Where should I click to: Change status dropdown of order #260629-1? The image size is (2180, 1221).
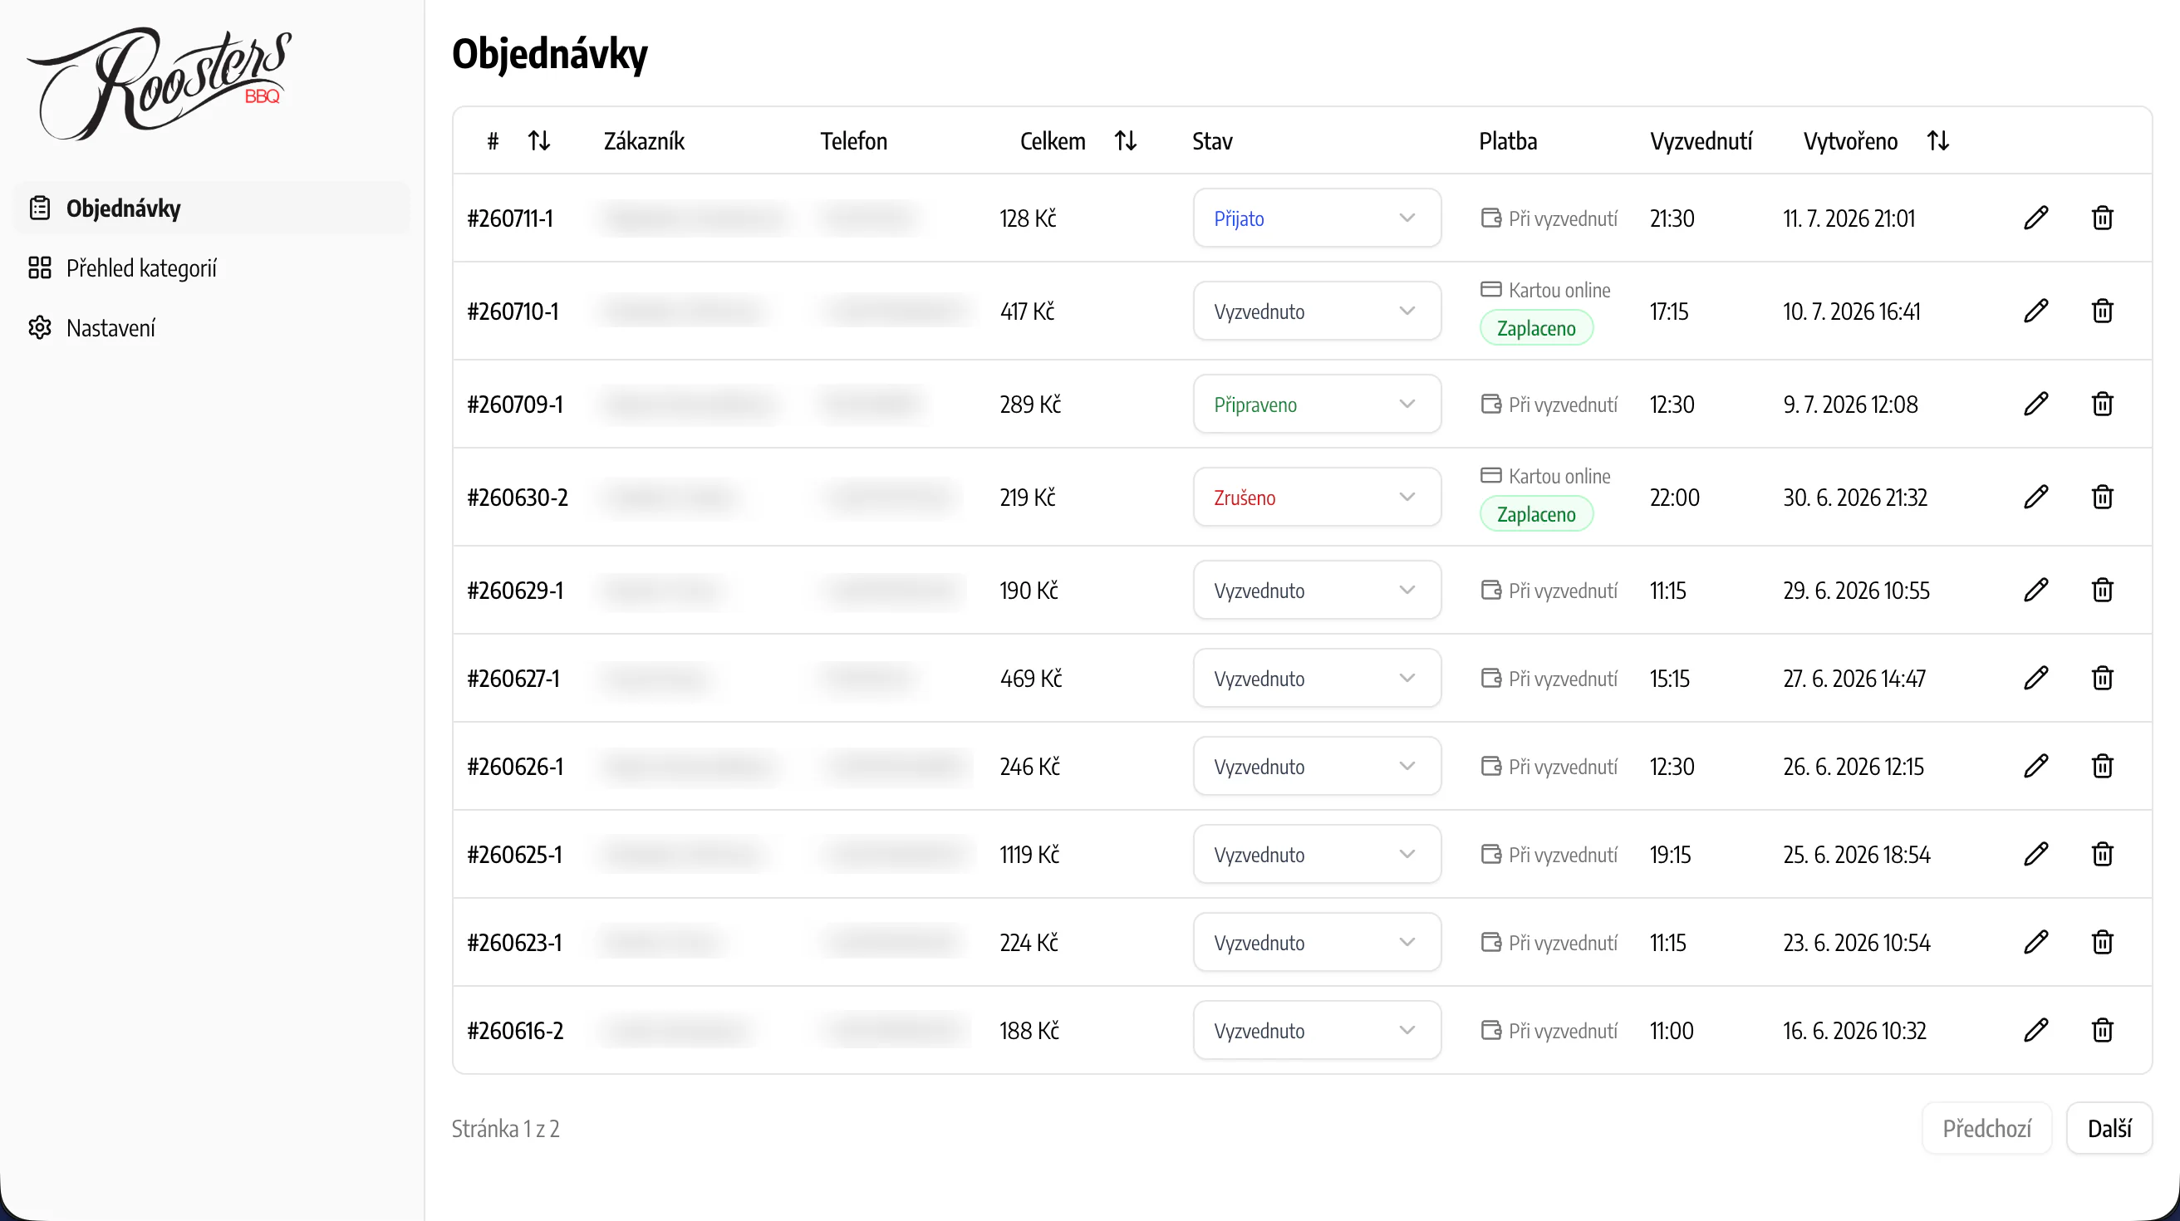tap(1317, 590)
